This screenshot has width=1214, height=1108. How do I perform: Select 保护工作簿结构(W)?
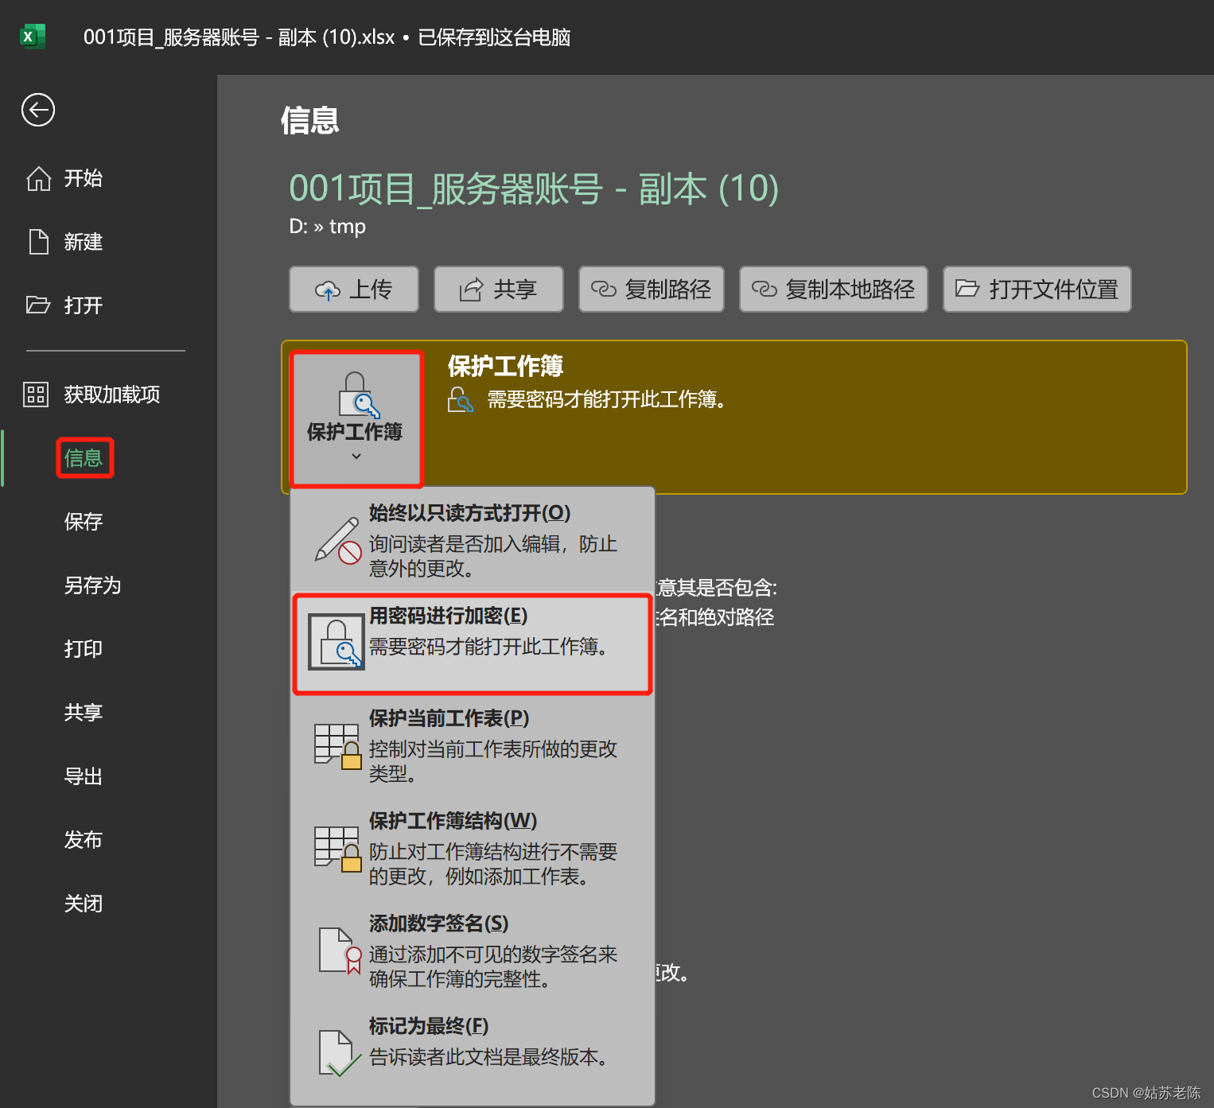pyautogui.click(x=473, y=848)
